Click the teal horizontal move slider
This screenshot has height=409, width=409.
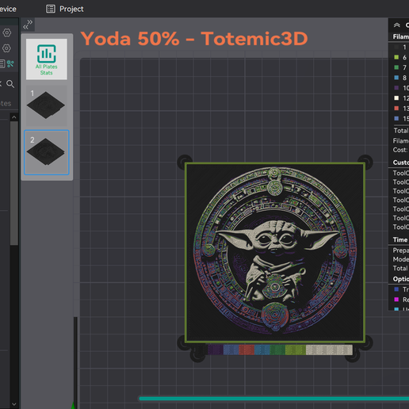(x=274, y=399)
